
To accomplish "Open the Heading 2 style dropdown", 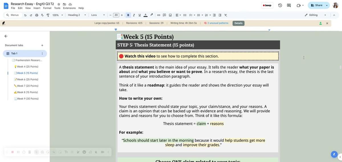I will coord(77,15).
